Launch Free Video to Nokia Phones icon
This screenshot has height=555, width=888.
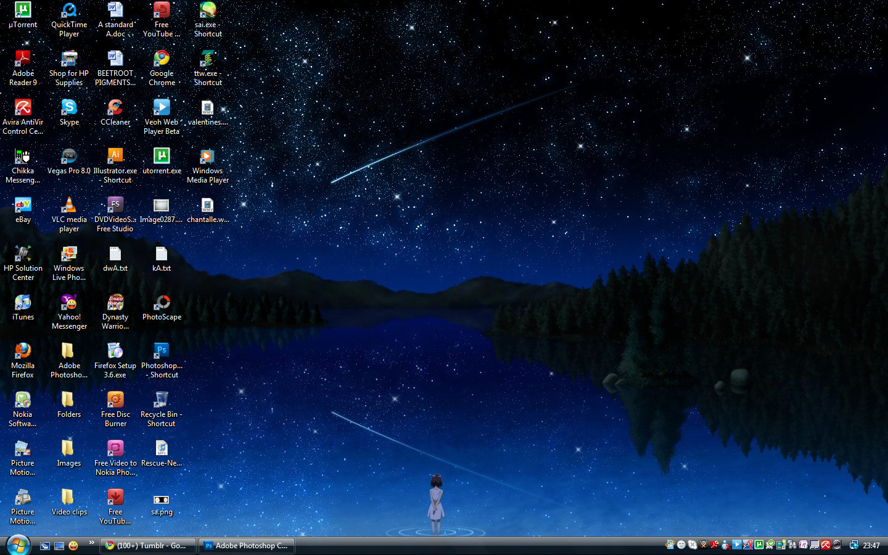pyautogui.click(x=115, y=458)
